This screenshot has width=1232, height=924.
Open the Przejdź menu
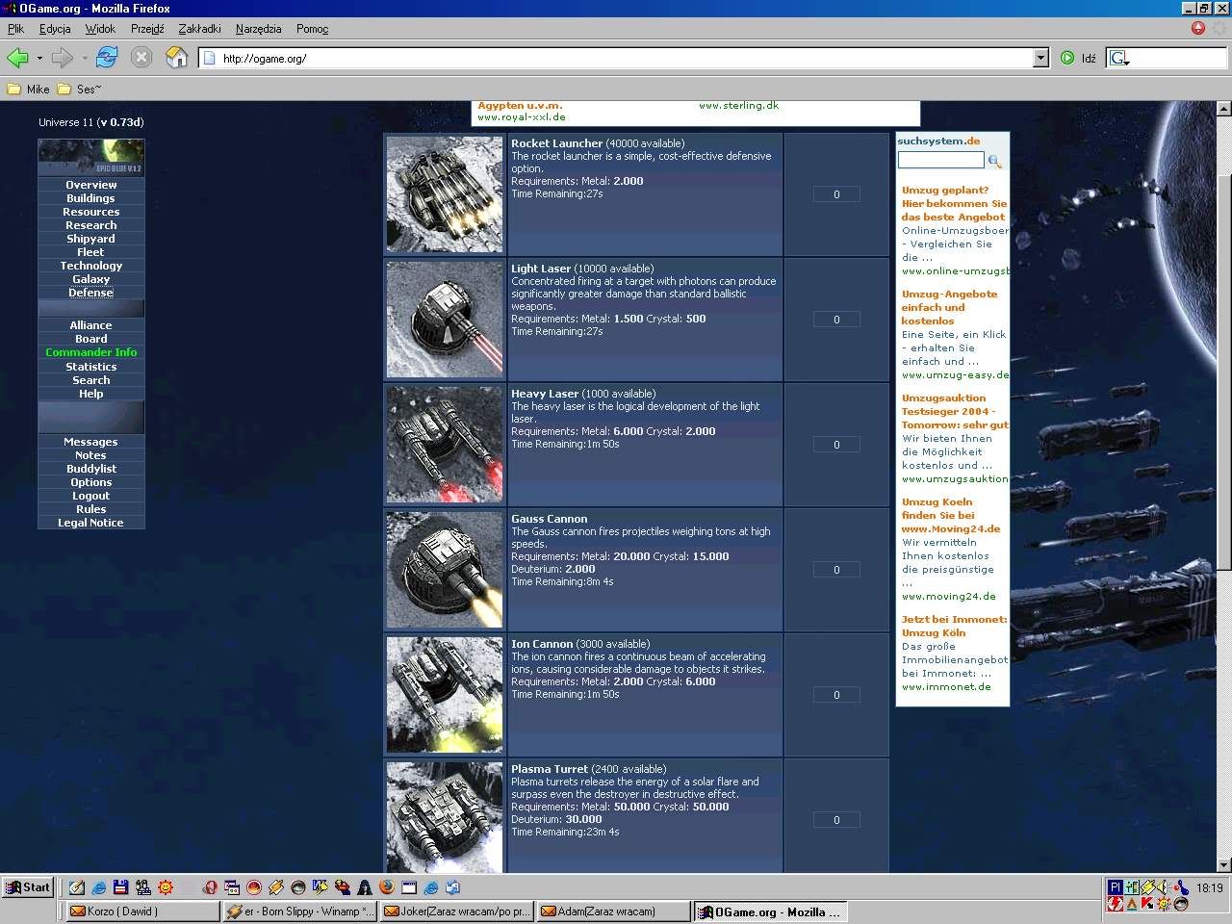(147, 29)
